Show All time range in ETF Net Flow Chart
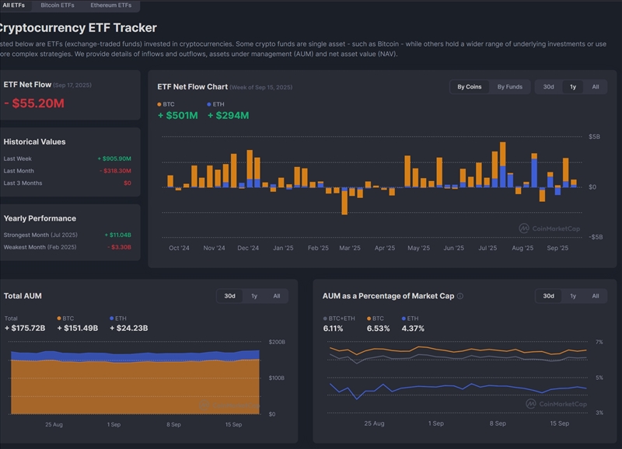 [595, 87]
